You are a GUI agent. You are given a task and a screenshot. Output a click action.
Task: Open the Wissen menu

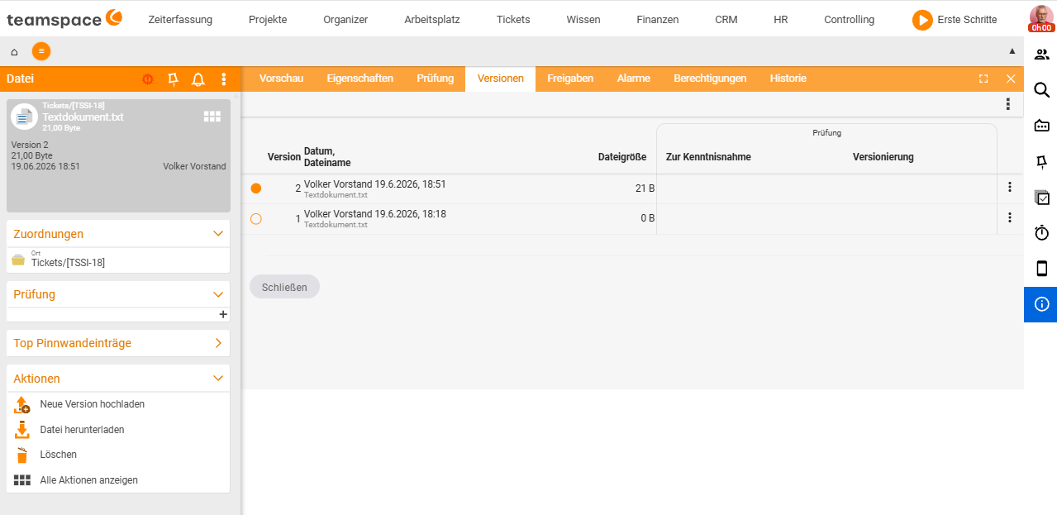(x=583, y=20)
